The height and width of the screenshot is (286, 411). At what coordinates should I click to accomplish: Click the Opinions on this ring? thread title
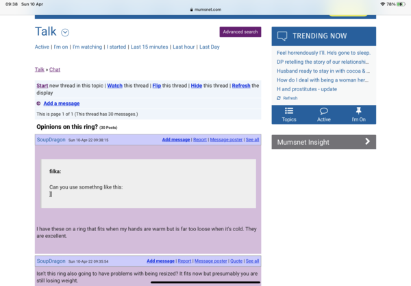tap(67, 127)
